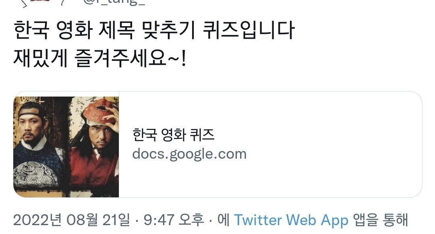Viewport: 435px width, 234px height.
Task: Click the '앱을 통해' text after source
Action: [380, 220]
